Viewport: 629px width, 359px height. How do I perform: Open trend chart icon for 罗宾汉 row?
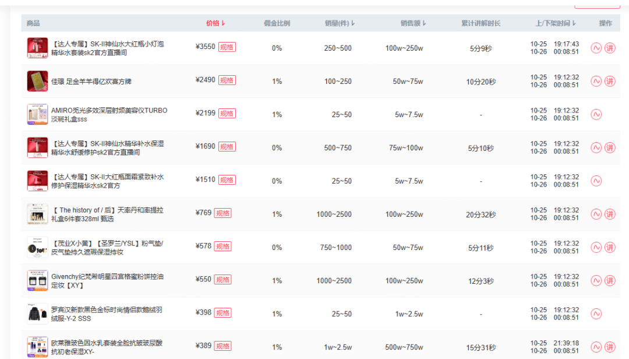tap(596, 314)
